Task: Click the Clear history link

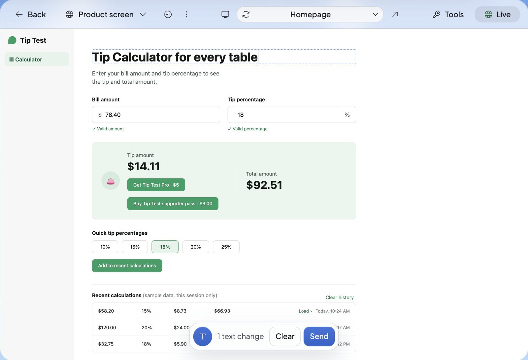Action: point(340,298)
